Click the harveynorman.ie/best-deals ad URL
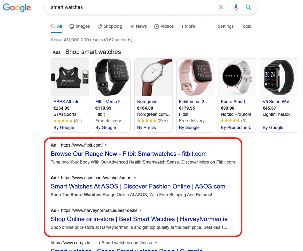This screenshot has height=251, width=303. [x=99, y=211]
